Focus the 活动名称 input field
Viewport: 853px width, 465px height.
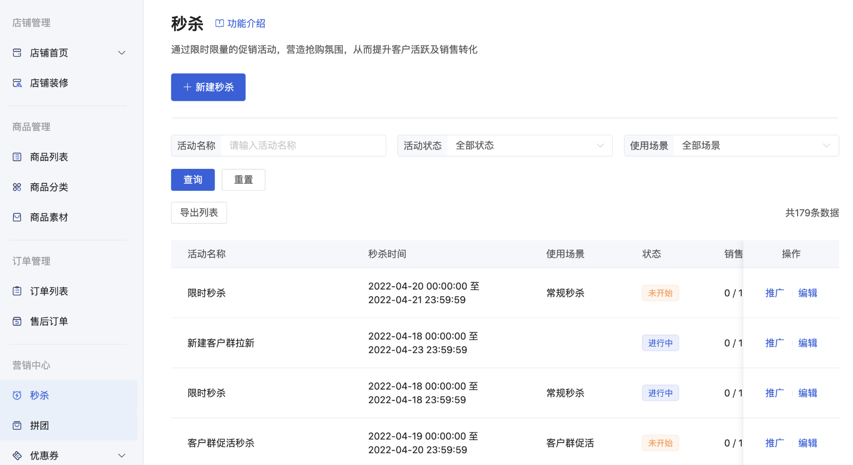tap(303, 145)
